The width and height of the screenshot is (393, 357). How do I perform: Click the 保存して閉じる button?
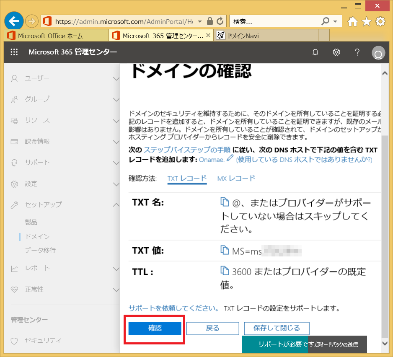point(277,328)
